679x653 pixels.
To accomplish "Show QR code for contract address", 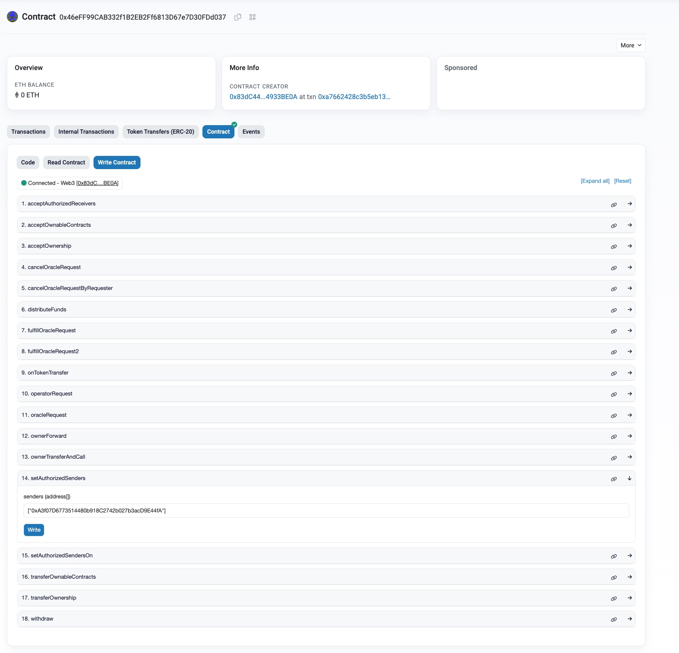I will tap(252, 17).
